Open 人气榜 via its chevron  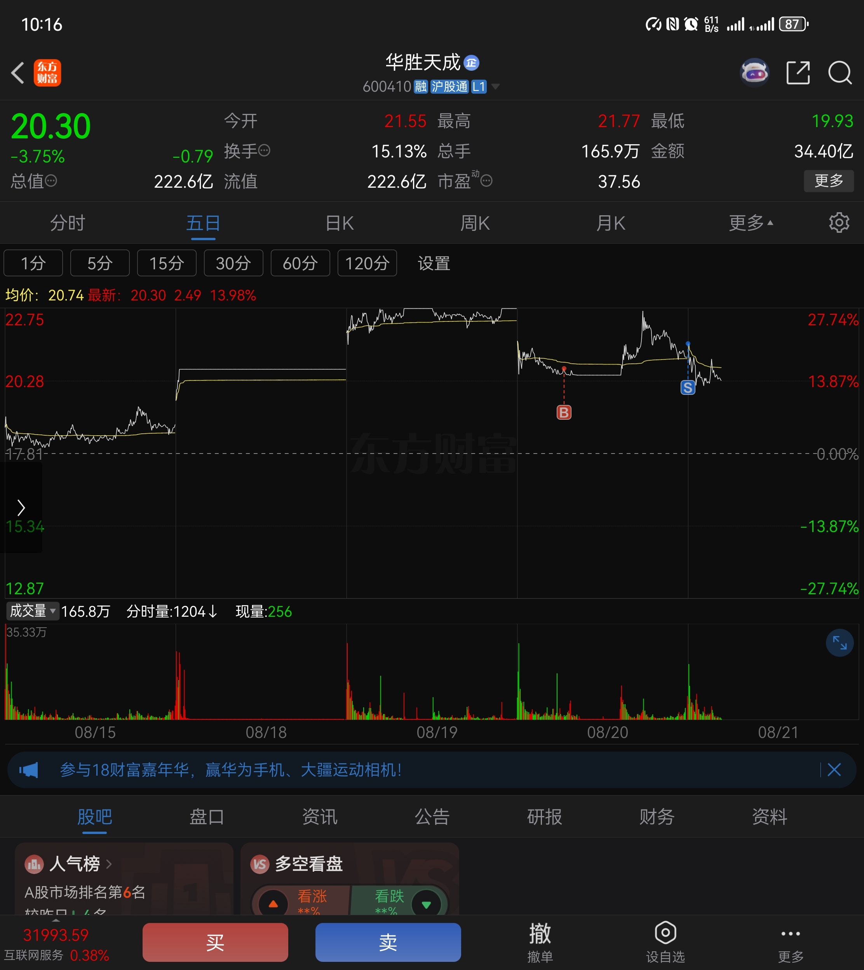[109, 864]
